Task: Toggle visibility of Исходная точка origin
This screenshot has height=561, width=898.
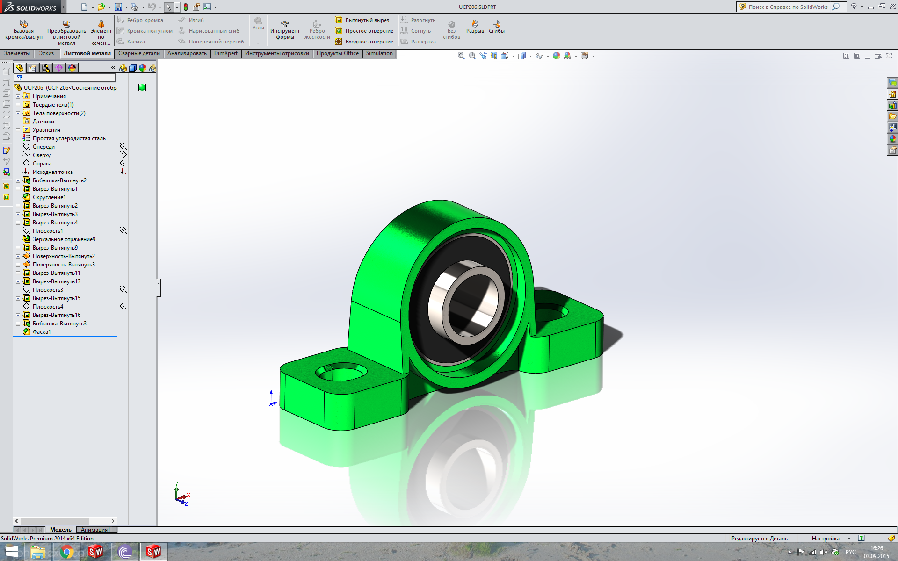Action: click(x=123, y=172)
